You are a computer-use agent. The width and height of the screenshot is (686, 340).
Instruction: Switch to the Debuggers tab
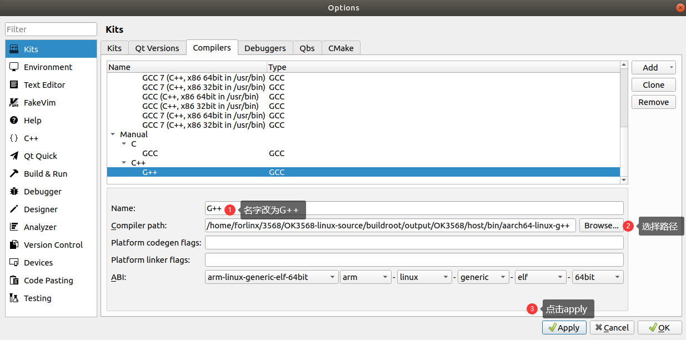pyautogui.click(x=265, y=48)
